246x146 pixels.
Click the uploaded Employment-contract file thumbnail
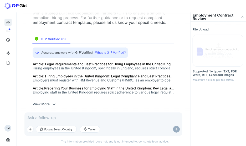200,51
